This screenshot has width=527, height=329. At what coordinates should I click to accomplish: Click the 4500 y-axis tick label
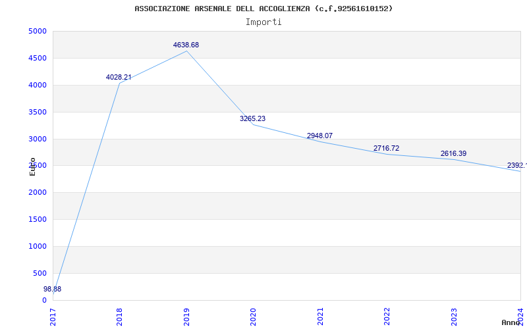pos(38,58)
